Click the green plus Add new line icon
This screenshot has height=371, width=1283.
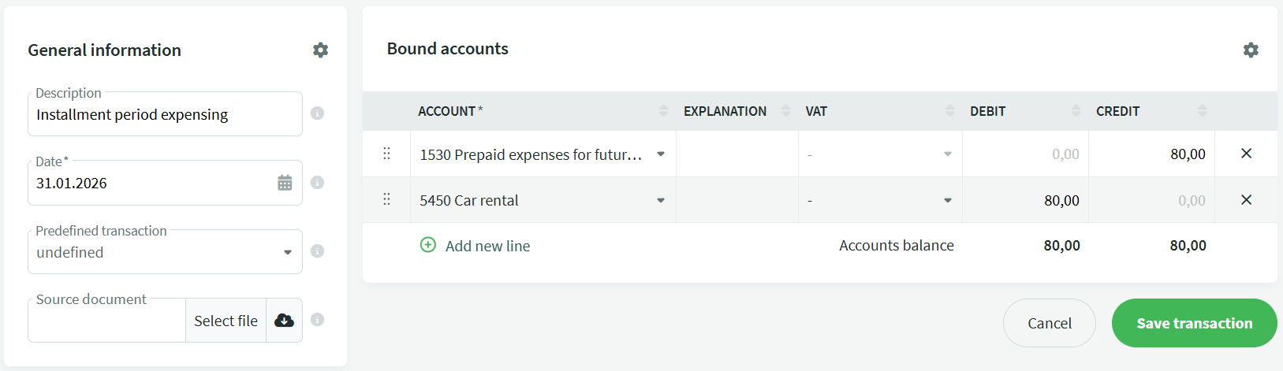[x=428, y=245]
